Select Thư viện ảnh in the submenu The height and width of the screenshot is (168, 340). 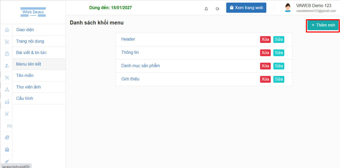(x=28, y=87)
